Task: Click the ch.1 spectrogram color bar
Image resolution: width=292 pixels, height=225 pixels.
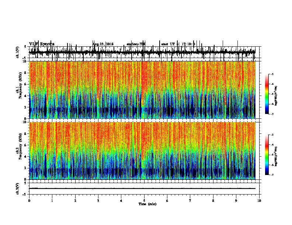Action: coord(267,94)
